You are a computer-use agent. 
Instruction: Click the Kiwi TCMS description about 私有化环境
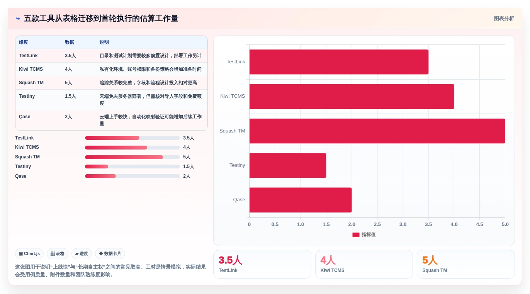pos(151,69)
